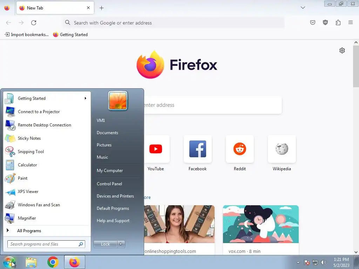Open the Save to Pocket icon
The image size is (359, 269).
click(x=312, y=22)
